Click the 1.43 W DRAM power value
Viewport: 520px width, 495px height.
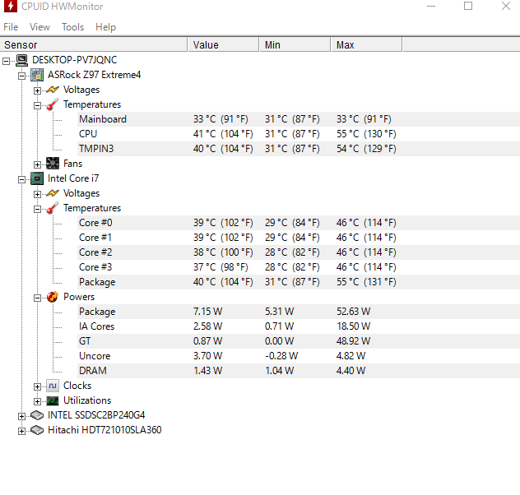207,371
